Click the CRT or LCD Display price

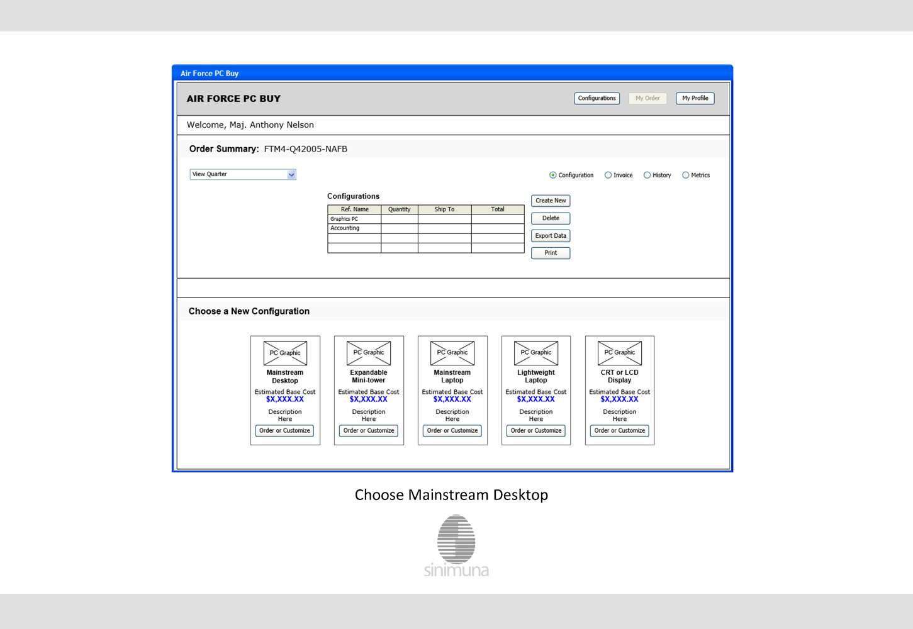[620, 399]
